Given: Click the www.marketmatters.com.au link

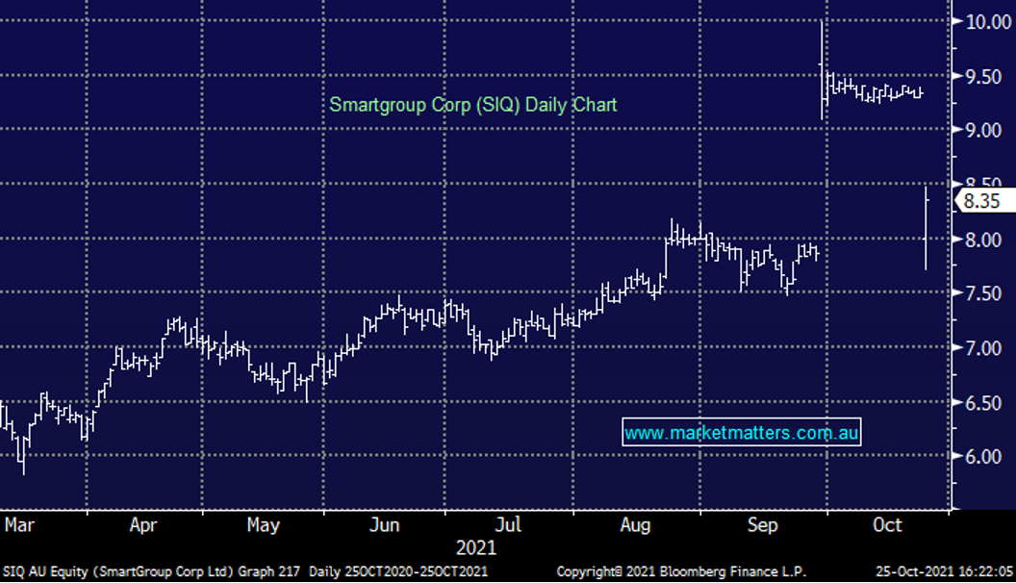Looking at the screenshot, I should pos(741,433).
